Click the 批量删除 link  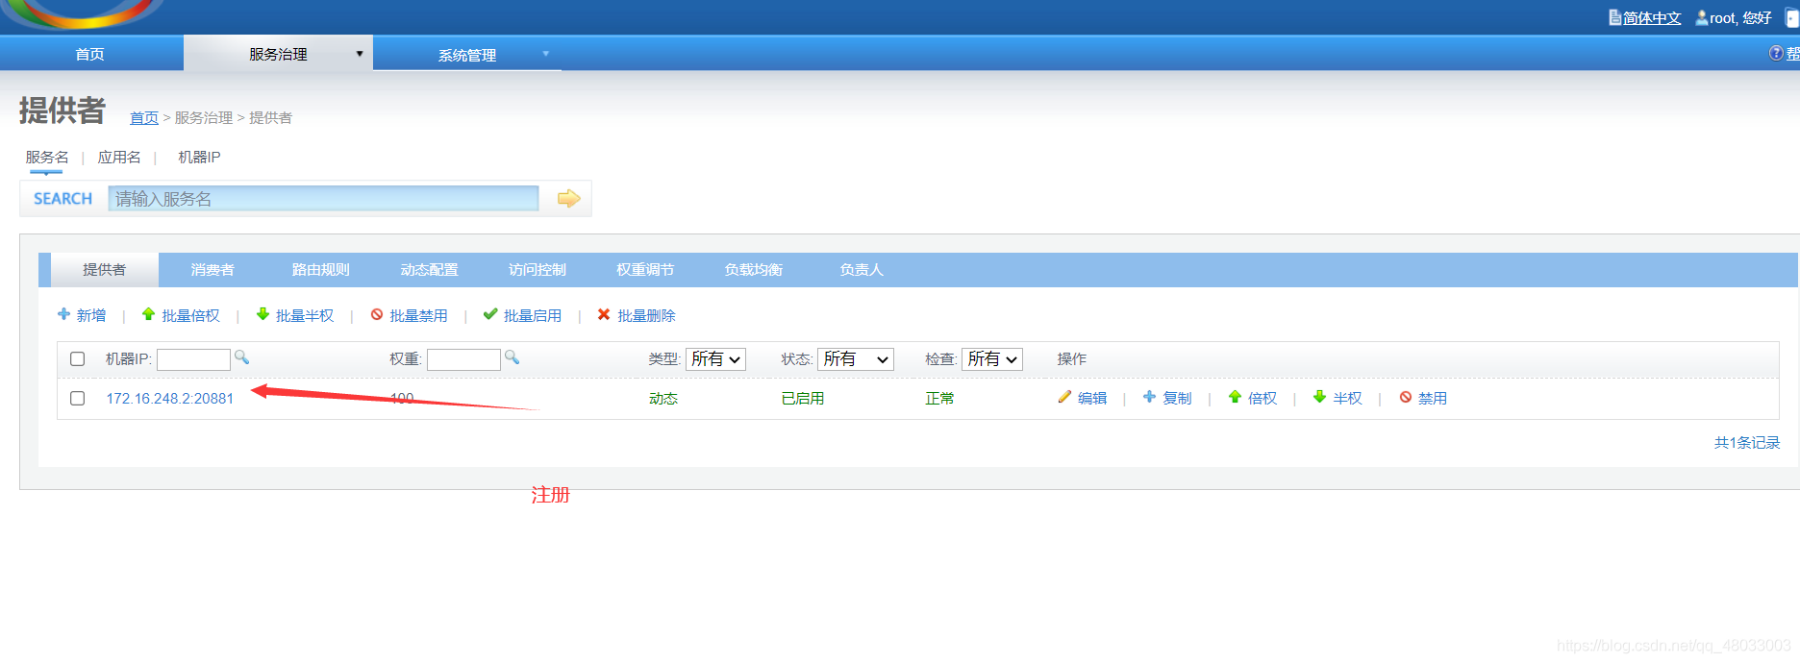pyautogui.click(x=646, y=315)
